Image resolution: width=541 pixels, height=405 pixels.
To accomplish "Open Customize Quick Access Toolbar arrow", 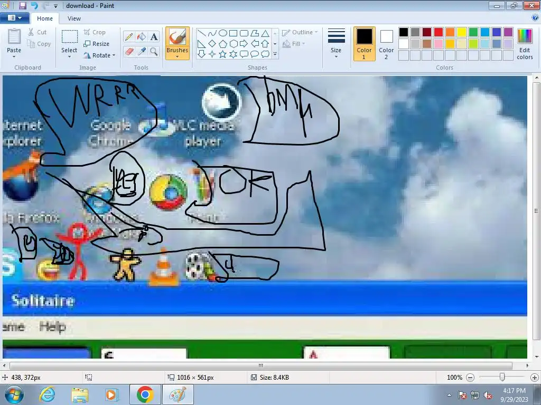I will coord(56,6).
